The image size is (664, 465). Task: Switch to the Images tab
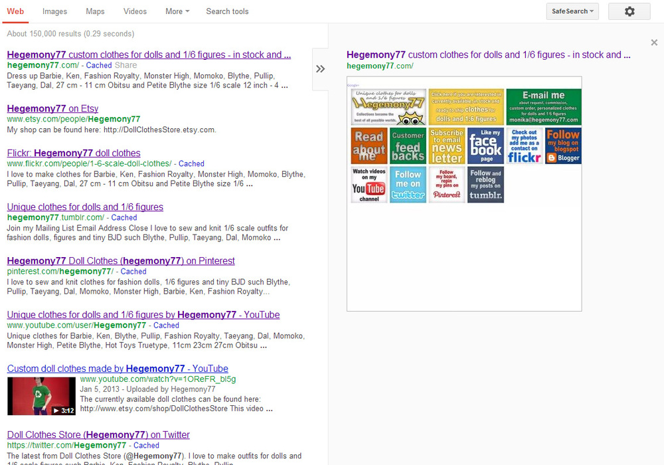tap(54, 11)
